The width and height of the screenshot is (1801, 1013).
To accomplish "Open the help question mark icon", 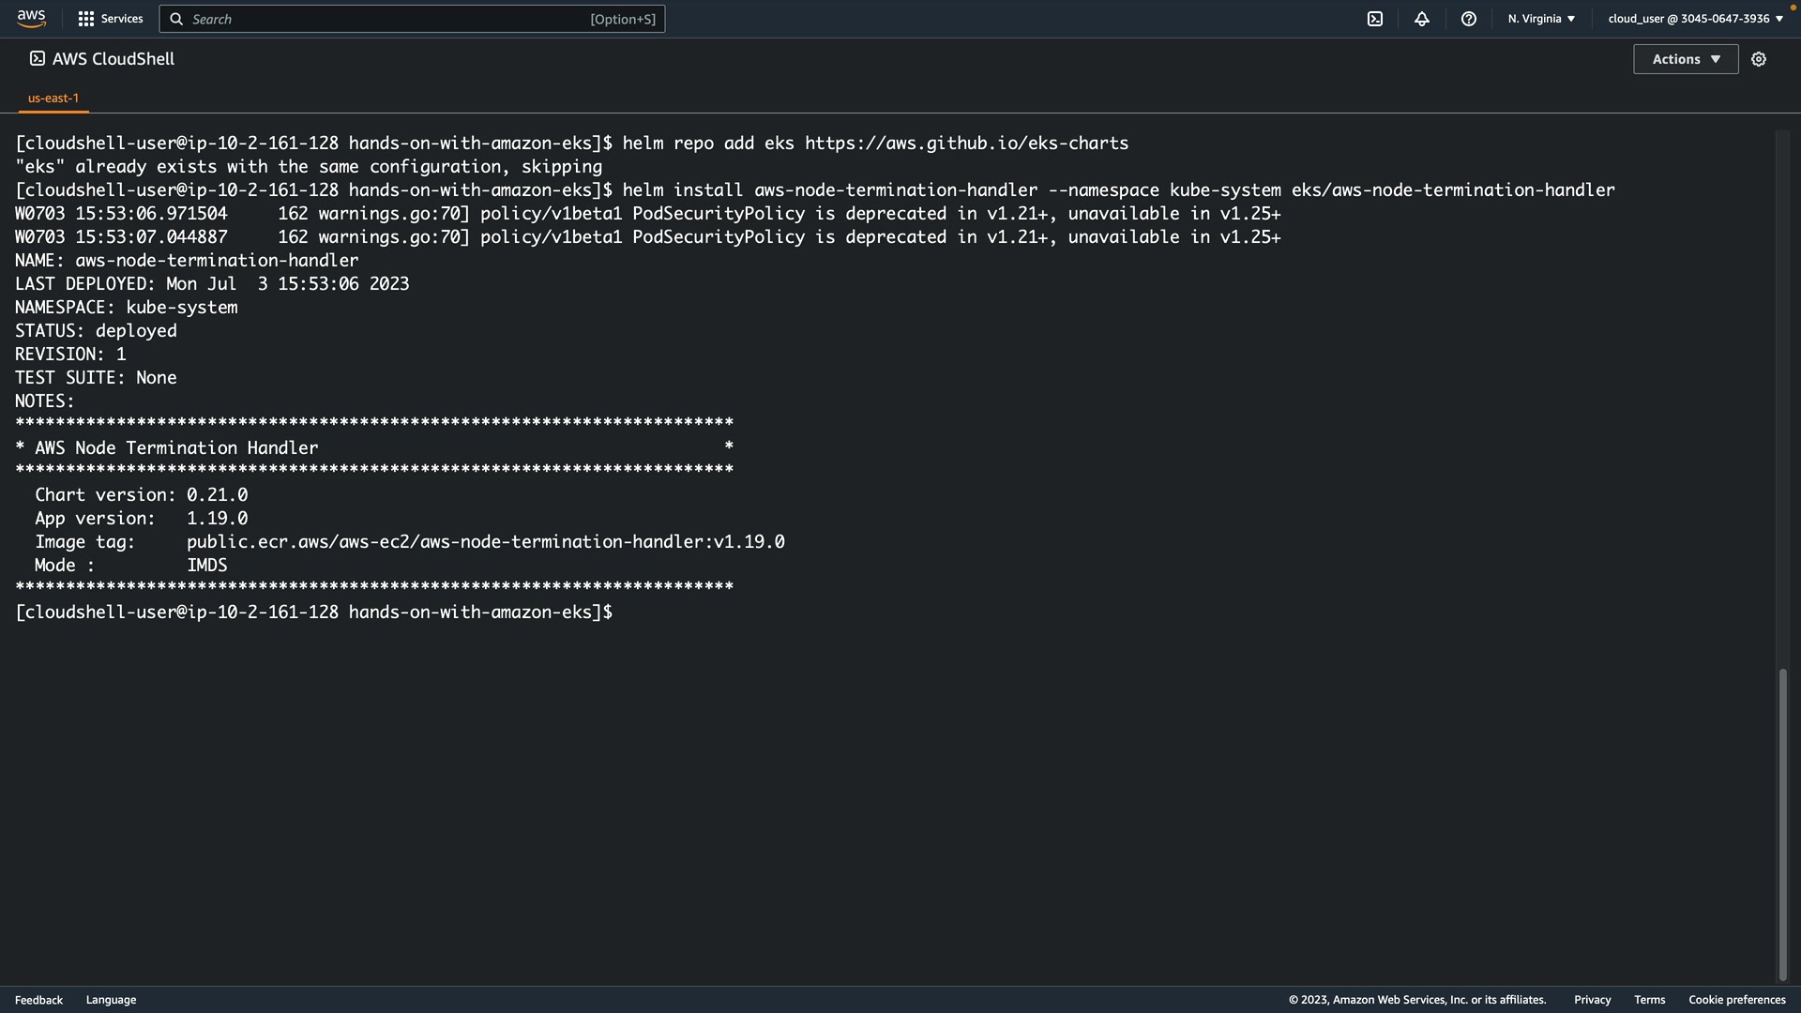I will click(x=1469, y=19).
